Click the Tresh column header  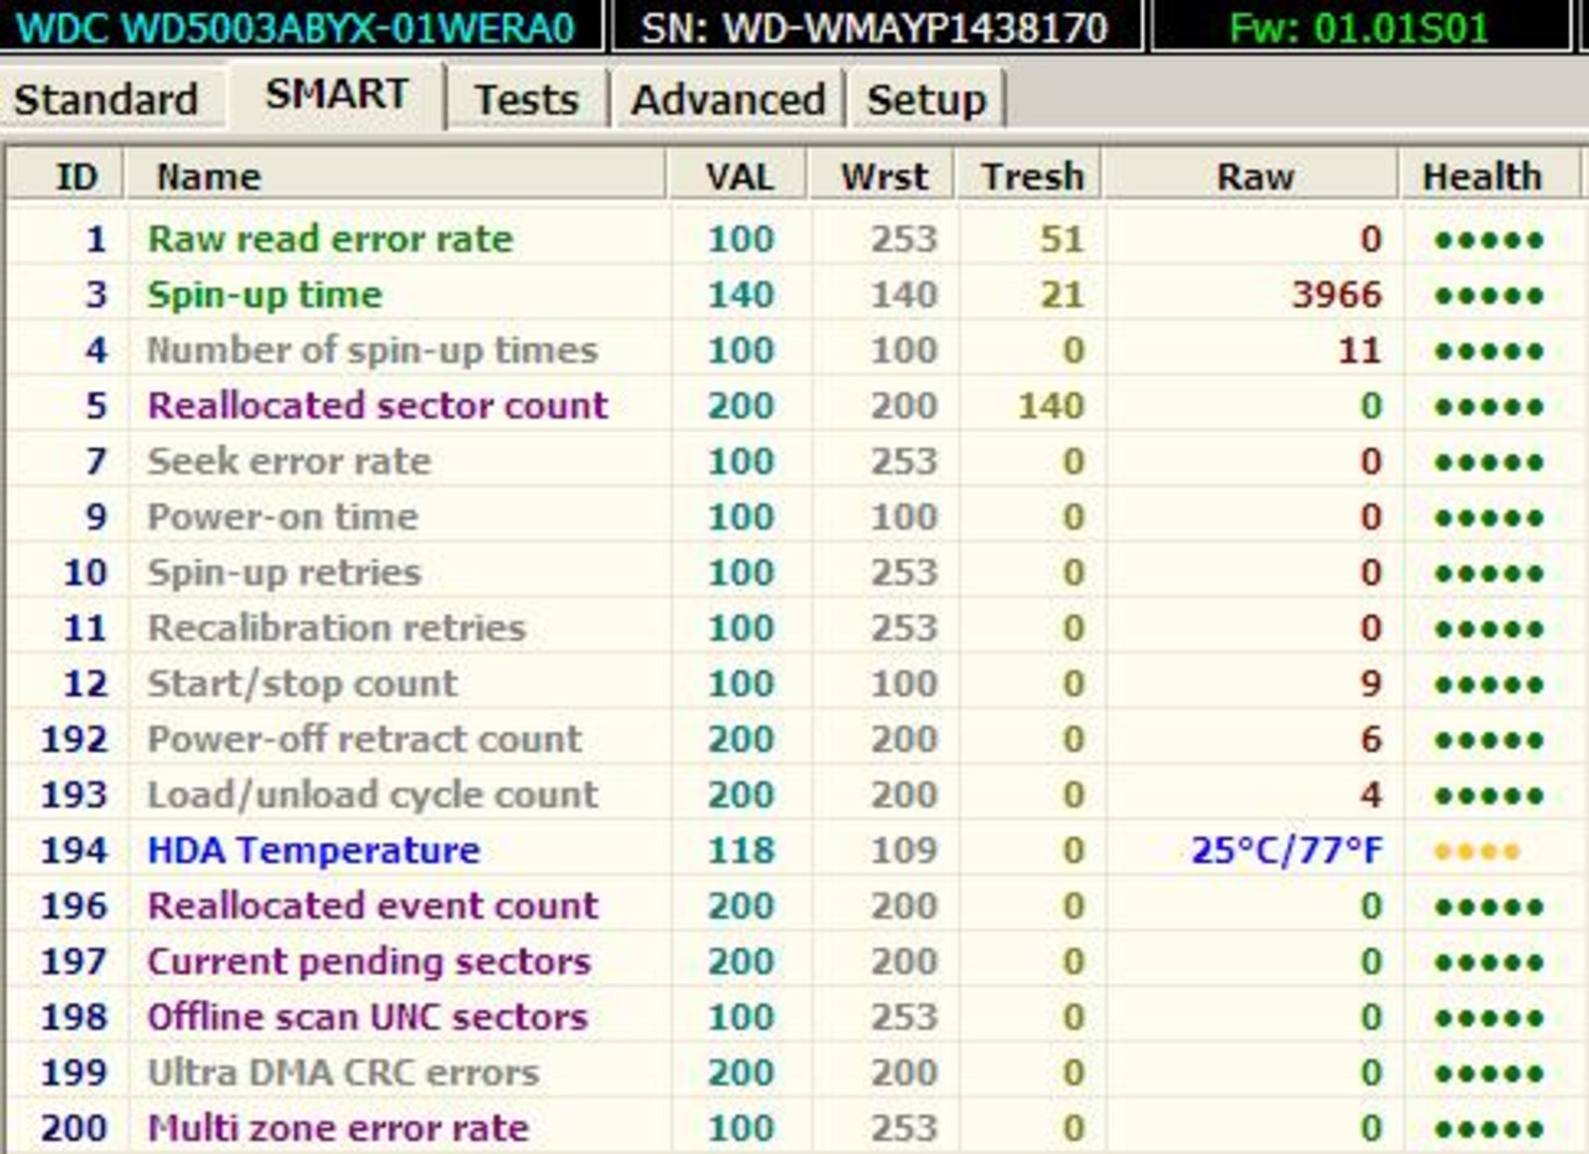click(1032, 177)
